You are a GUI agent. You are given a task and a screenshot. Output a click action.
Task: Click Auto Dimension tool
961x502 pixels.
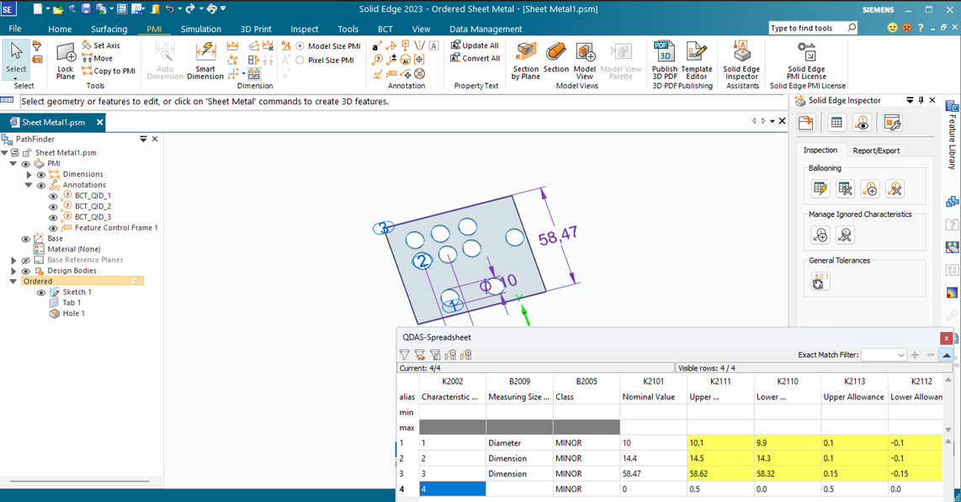tap(165, 61)
